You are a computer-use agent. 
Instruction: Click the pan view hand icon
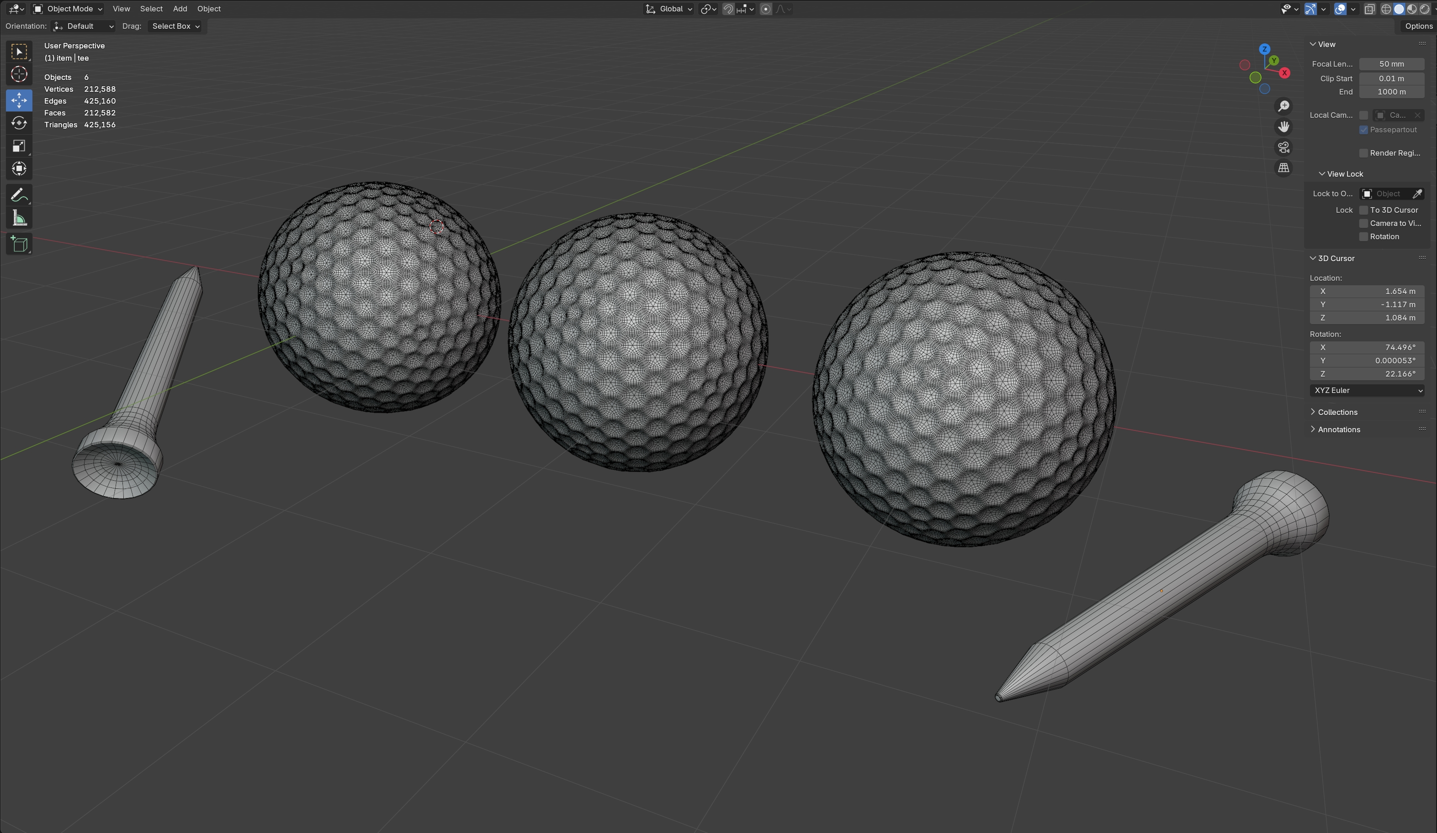(x=1283, y=126)
